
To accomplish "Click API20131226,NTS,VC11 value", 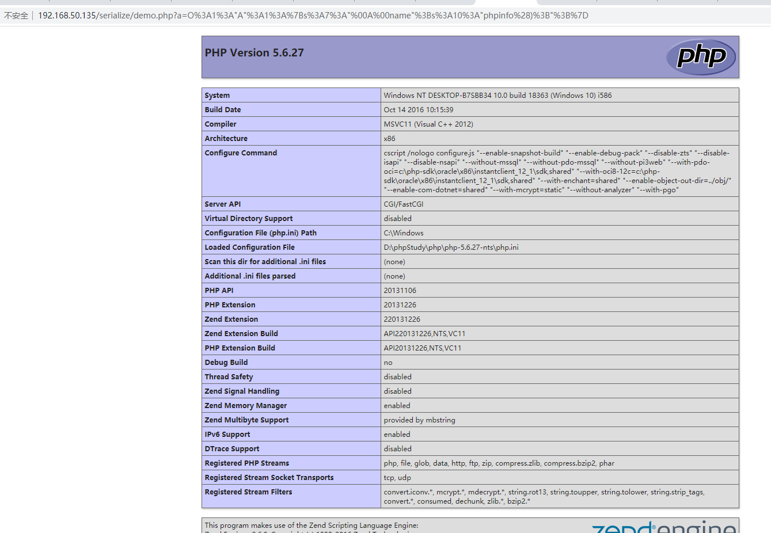I will 423,348.
